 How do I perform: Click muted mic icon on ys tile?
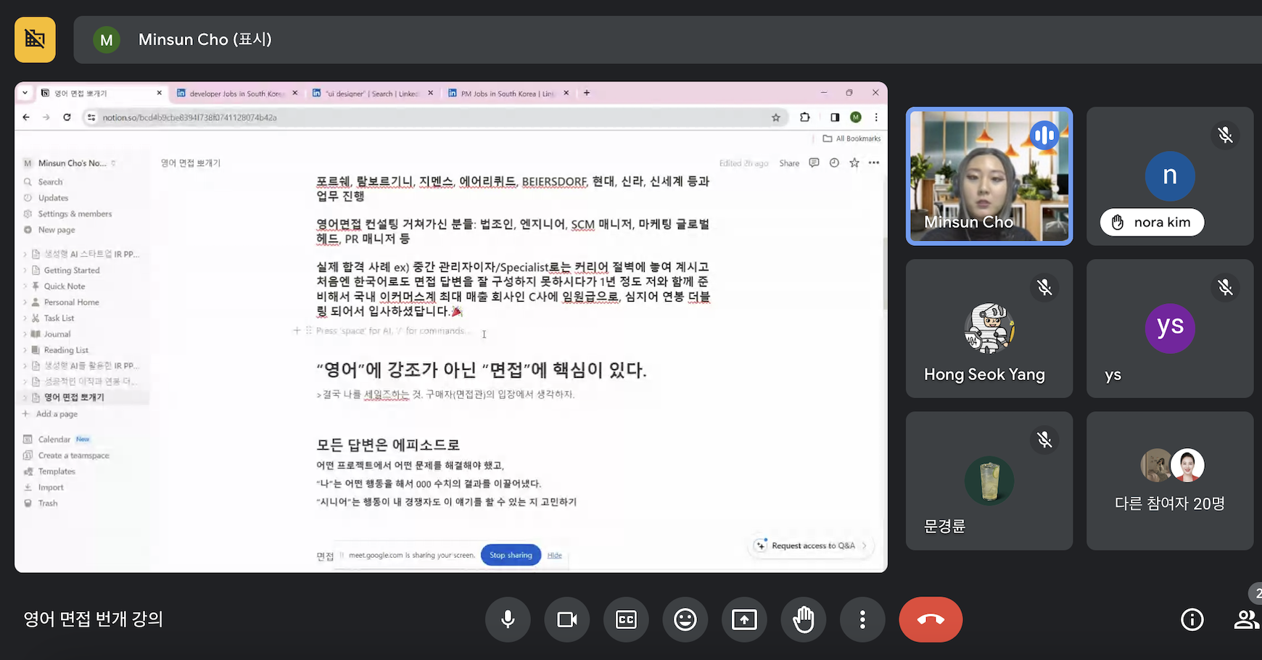pyautogui.click(x=1225, y=287)
